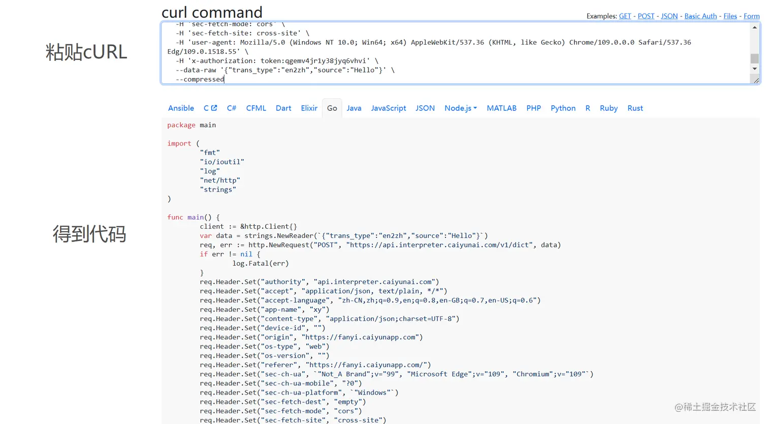
Task: Open the Form example link
Action: (x=752, y=16)
